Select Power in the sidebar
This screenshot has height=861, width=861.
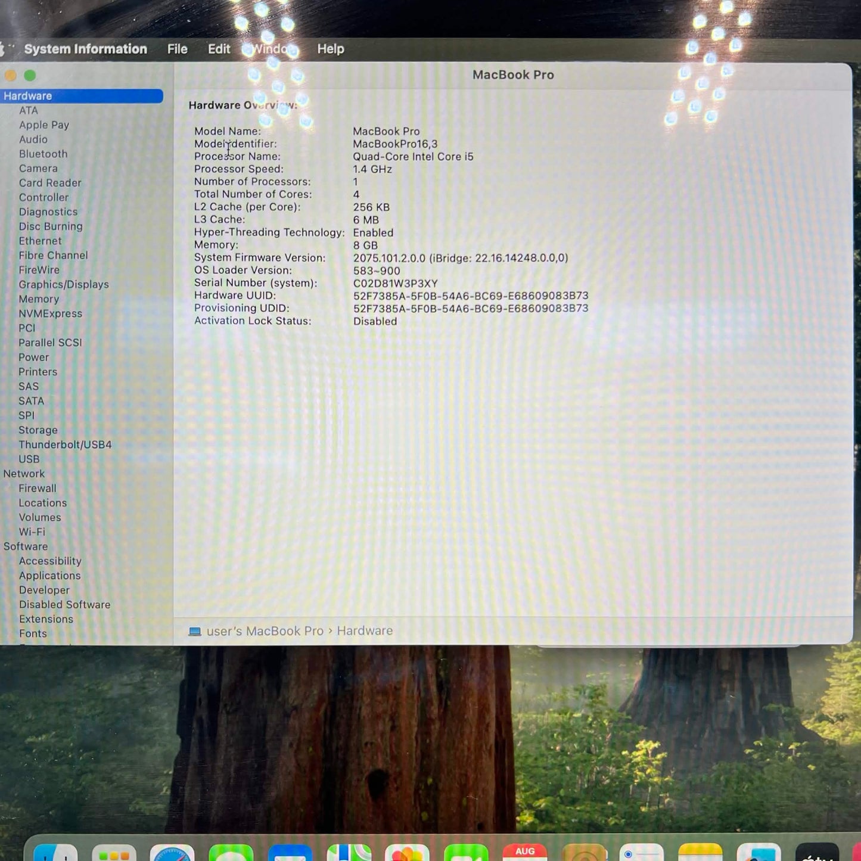pyautogui.click(x=33, y=358)
